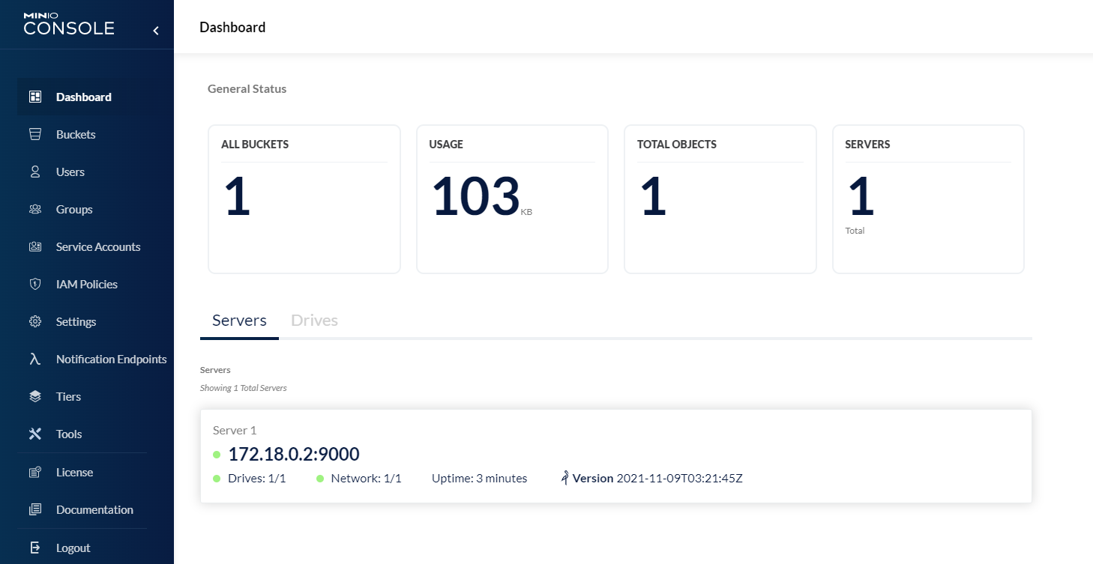
Task: Open Settings via the gear icon
Action: 34,321
